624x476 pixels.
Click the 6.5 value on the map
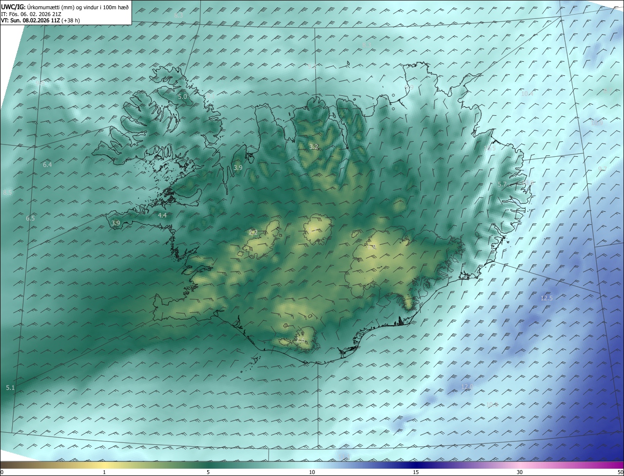click(x=30, y=219)
